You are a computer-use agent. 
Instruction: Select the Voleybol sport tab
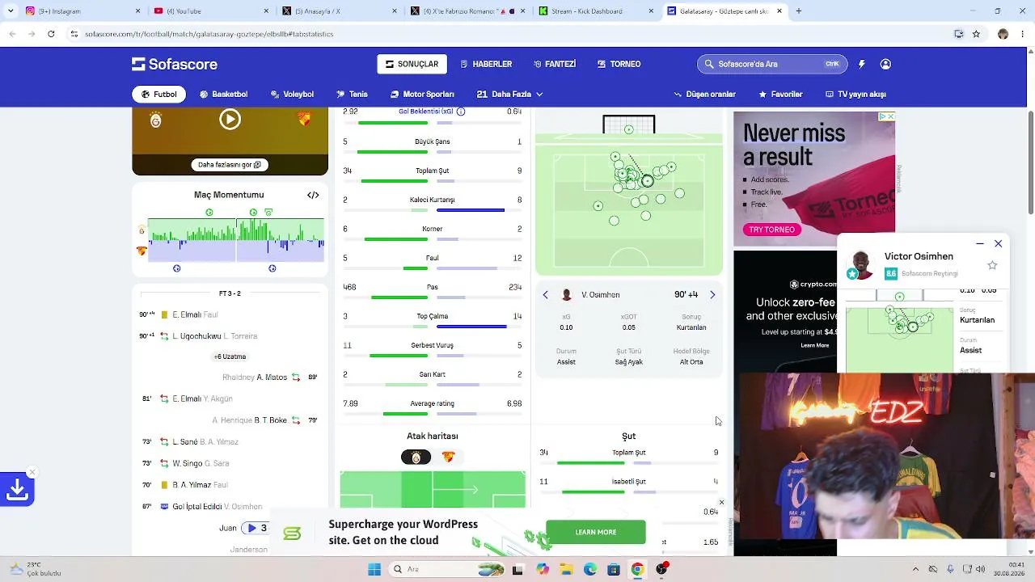[x=292, y=95]
